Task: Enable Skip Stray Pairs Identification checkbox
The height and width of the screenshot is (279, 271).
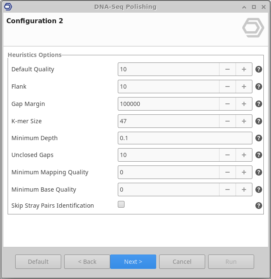Action: pyautogui.click(x=121, y=205)
